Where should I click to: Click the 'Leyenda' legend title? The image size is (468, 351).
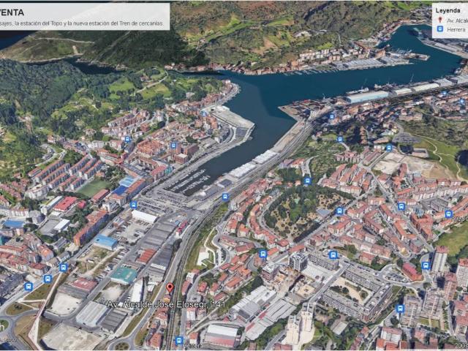point(448,11)
